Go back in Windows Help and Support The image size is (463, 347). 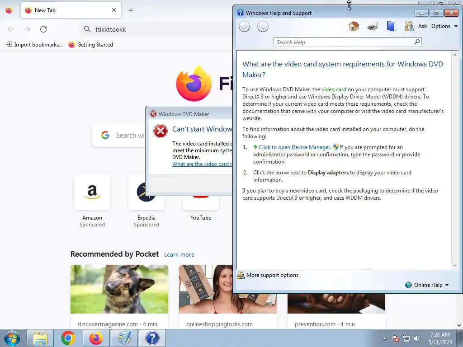pyautogui.click(x=244, y=27)
